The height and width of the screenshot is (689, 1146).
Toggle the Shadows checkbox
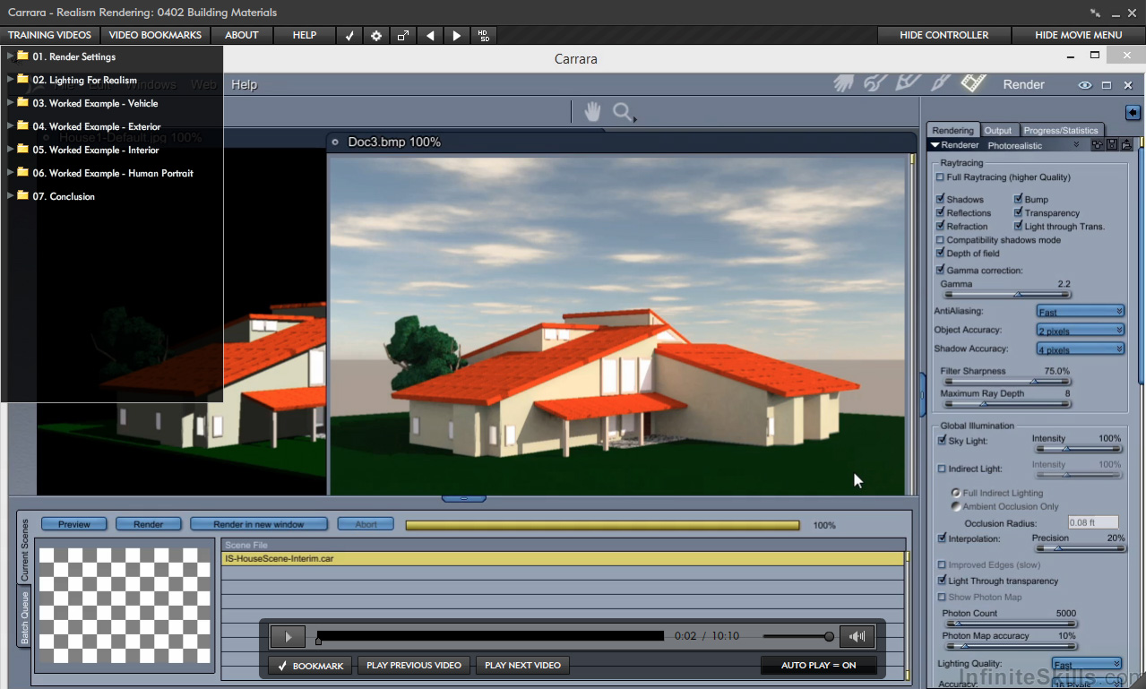[940, 199]
